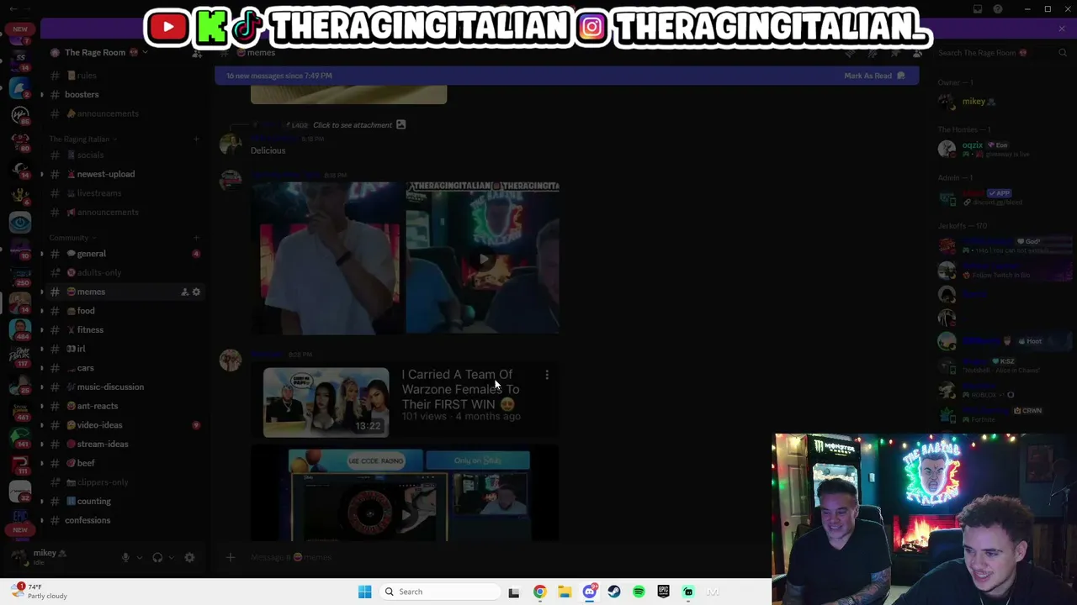Screen dimensions: 1077x605
Task: Add a channel to The Raging Italian category
Action: click(196, 139)
